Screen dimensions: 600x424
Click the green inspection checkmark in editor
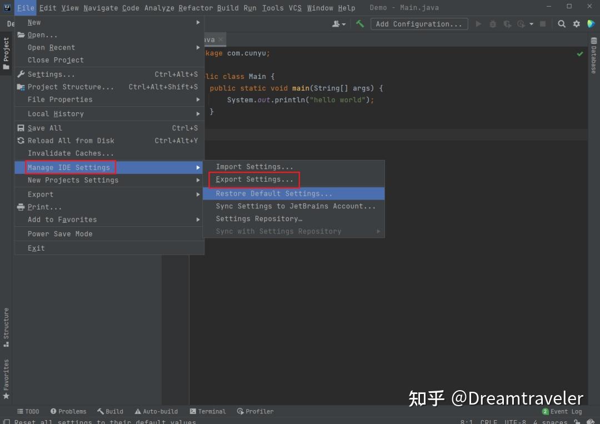[x=579, y=53]
